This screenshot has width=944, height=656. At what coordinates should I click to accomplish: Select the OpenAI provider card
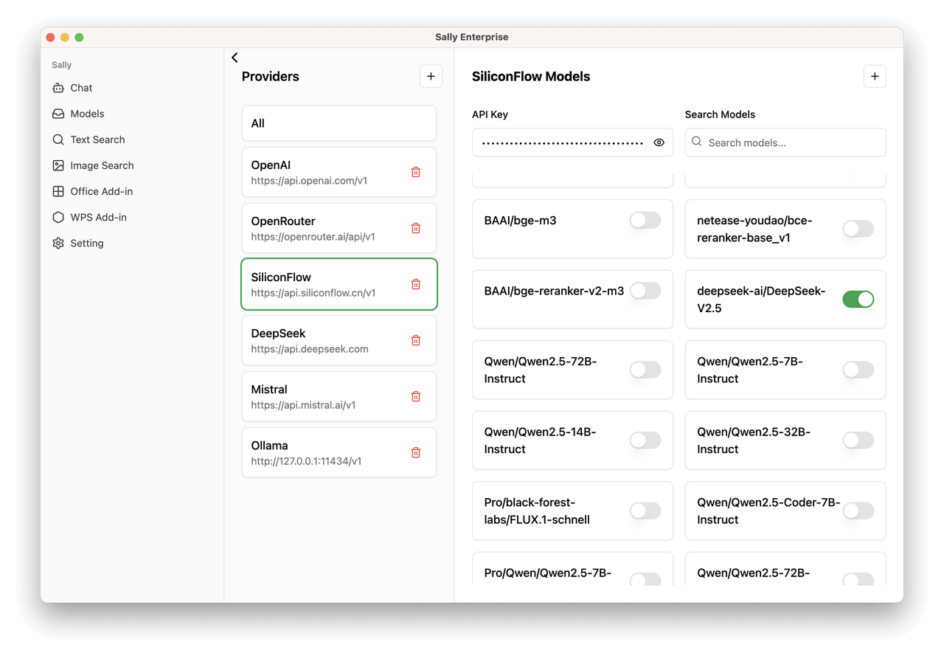point(339,172)
